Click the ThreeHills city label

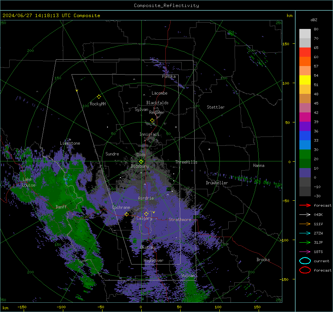186,162
